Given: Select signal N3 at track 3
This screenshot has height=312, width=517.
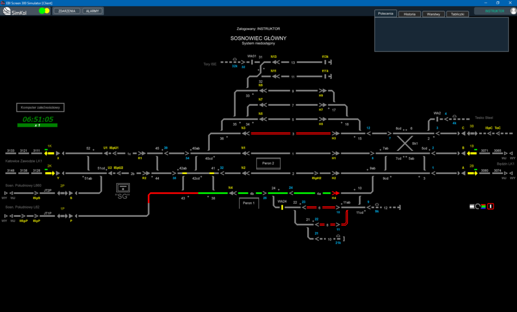Looking at the screenshot, I should (246, 133).
